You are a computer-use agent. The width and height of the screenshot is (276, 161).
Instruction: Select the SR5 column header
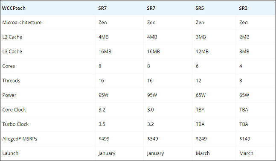200,8
